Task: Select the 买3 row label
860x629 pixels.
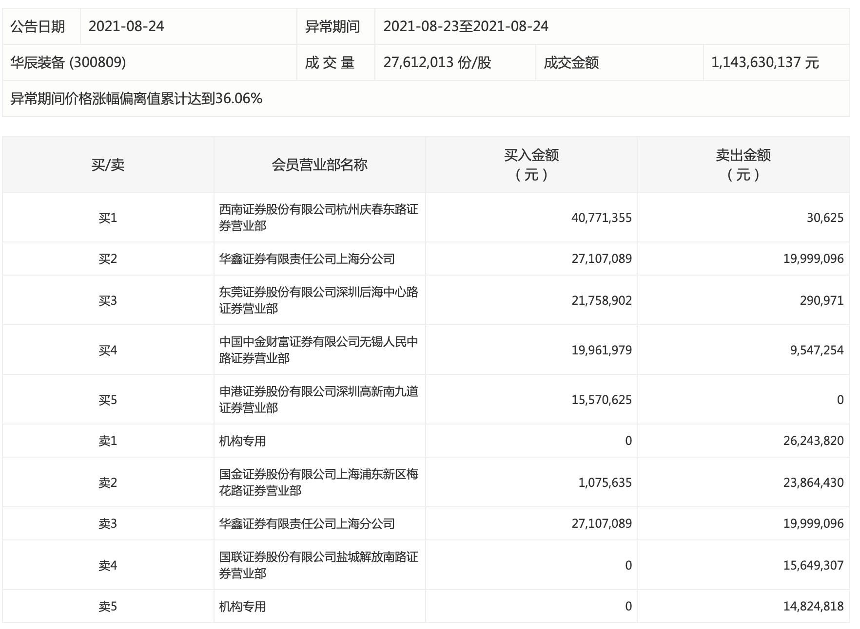Action: tap(108, 300)
